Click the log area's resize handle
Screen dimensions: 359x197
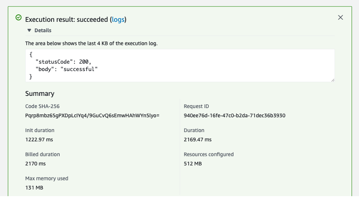point(333,80)
